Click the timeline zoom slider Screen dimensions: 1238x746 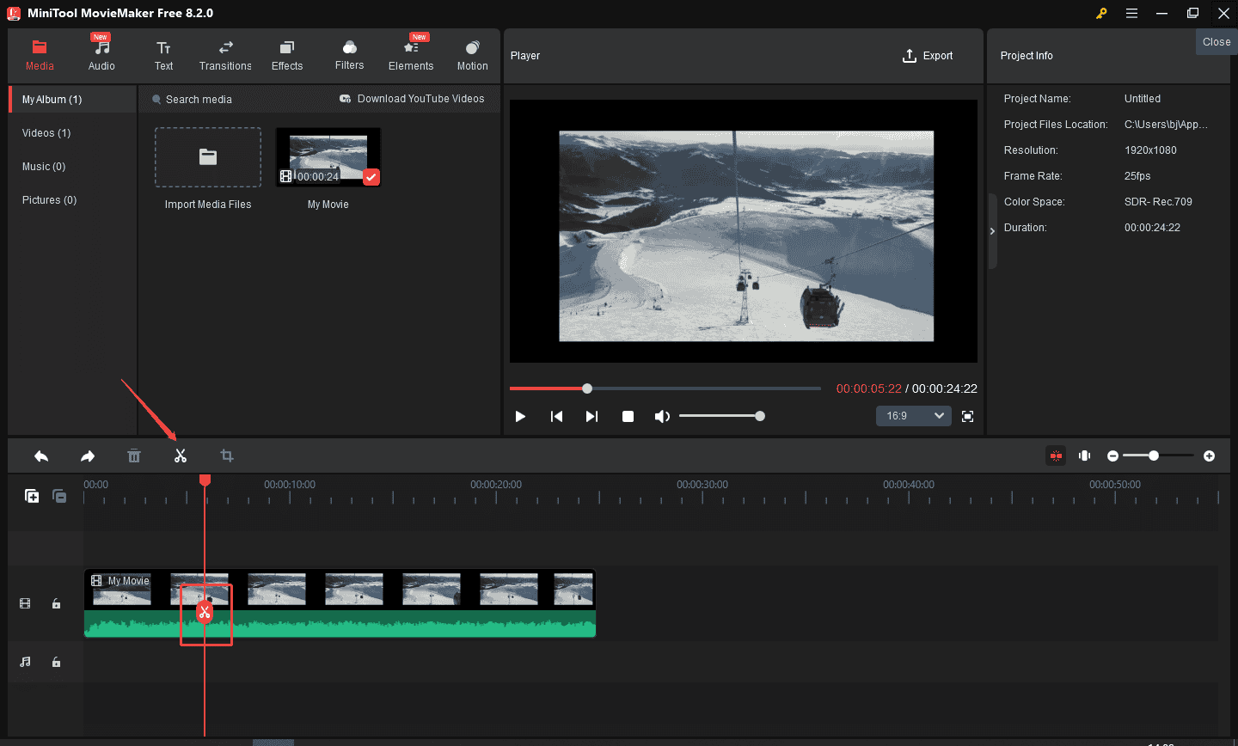[x=1157, y=456]
